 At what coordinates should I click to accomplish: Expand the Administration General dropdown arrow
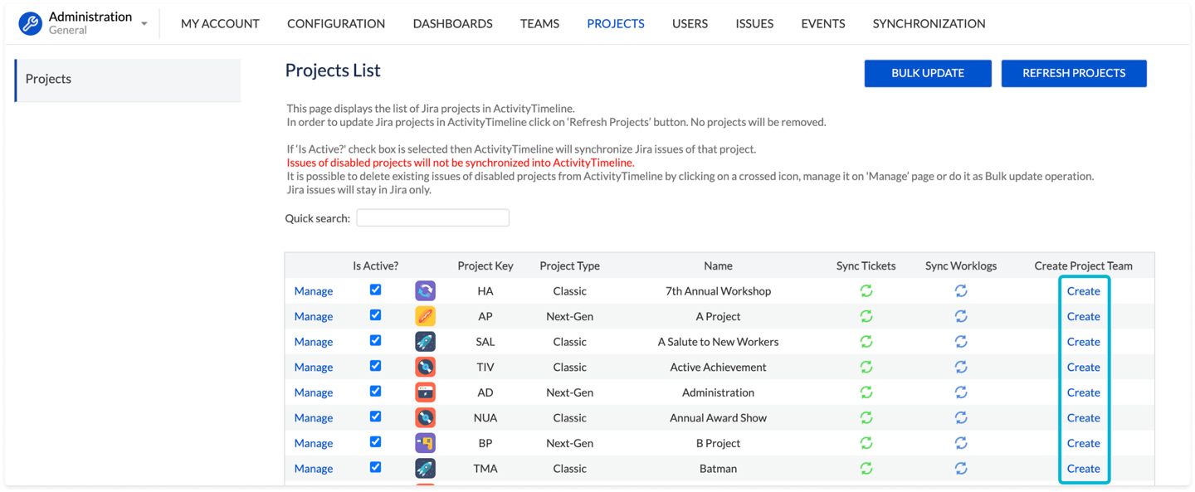pos(144,24)
